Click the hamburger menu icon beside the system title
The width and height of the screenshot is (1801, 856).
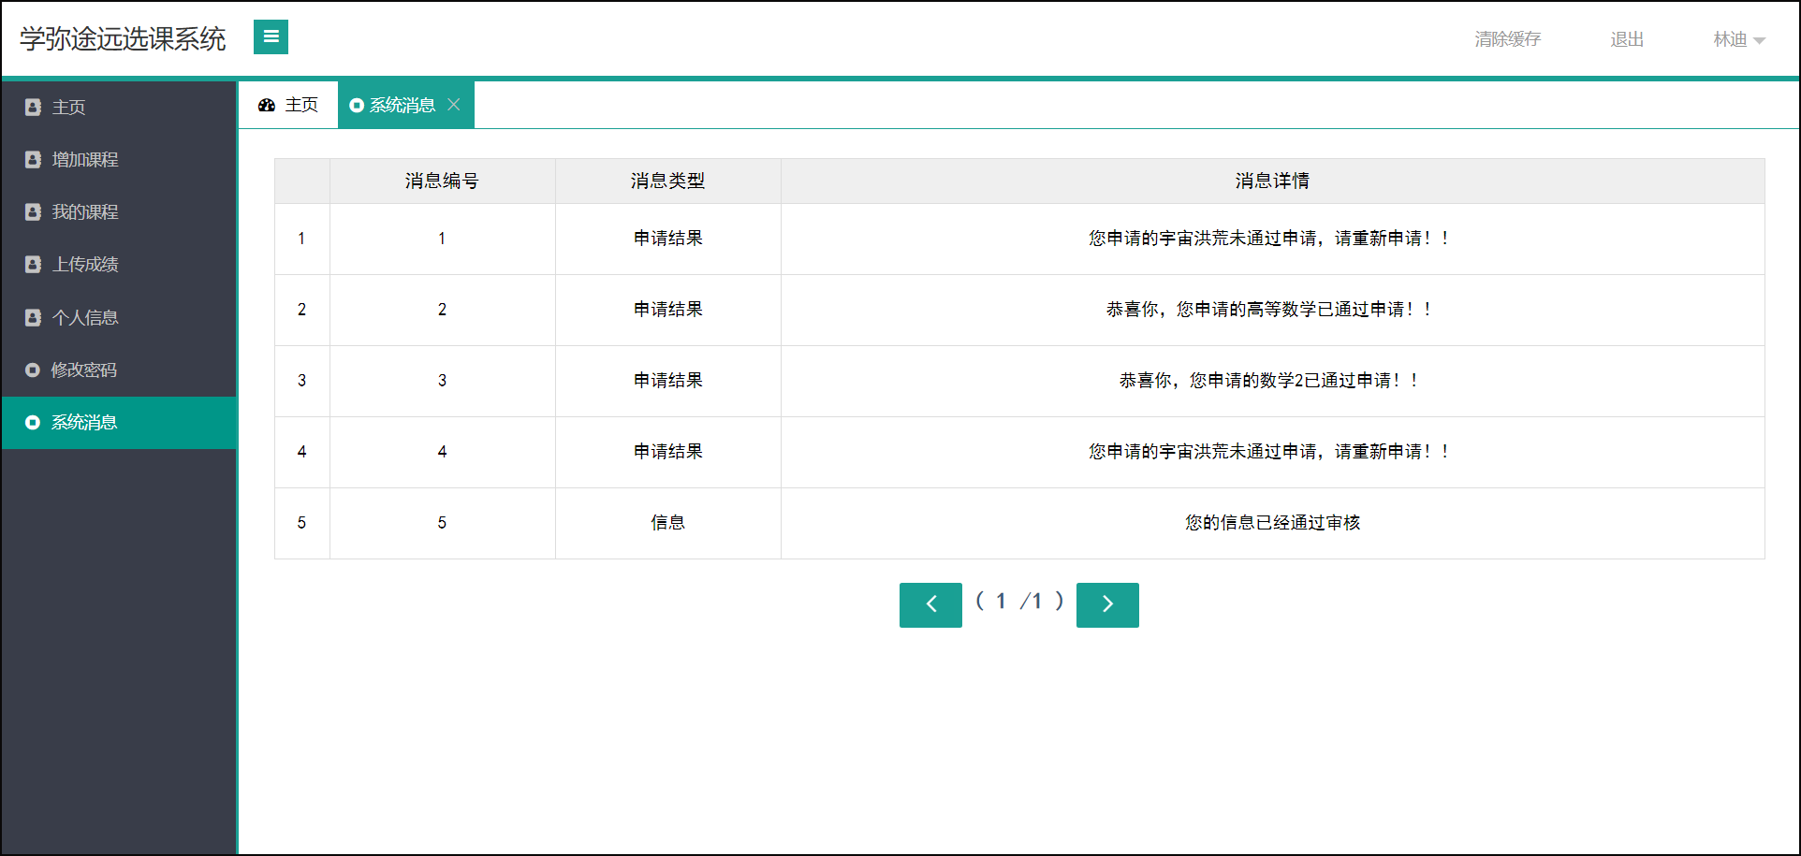271,36
